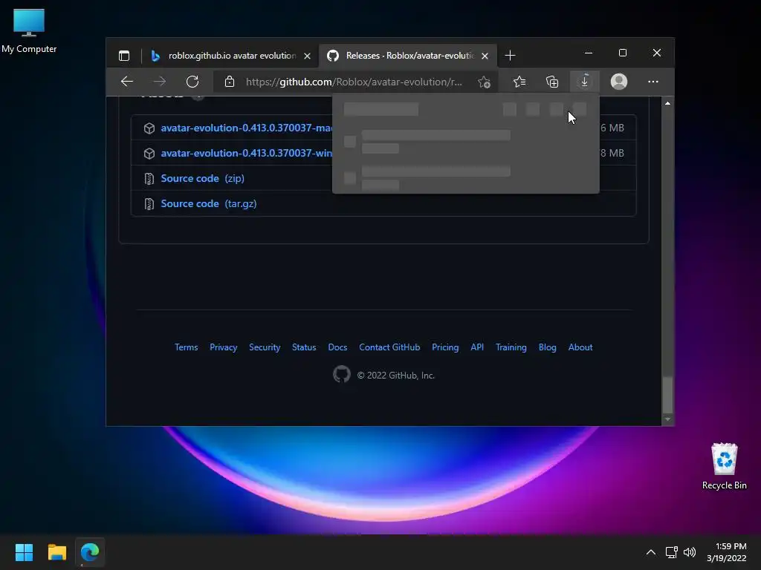
Task: Go back to the previous page
Action: (127, 82)
